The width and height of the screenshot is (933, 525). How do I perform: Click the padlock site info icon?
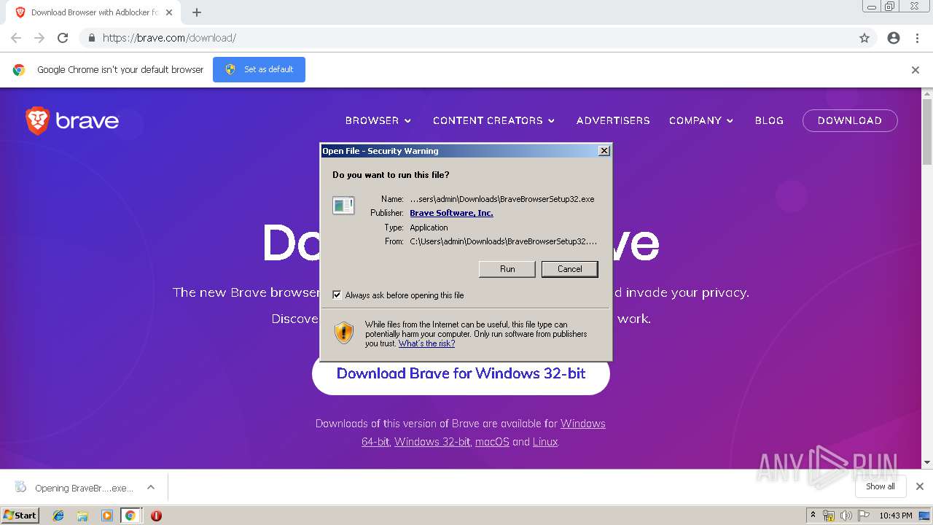click(x=91, y=38)
